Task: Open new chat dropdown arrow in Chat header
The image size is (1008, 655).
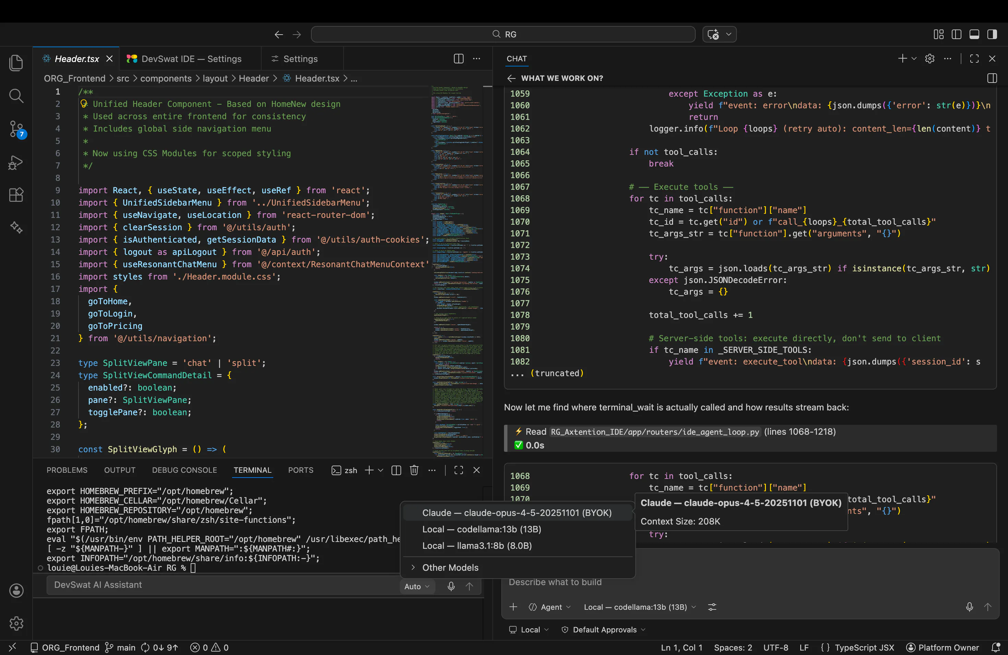Action: [914, 58]
